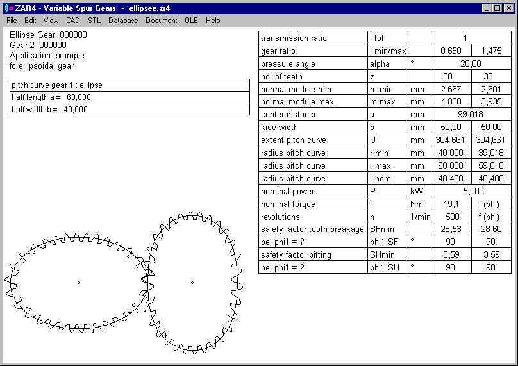The width and height of the screenshot is (518, 366).
Task: Click the nominal power value 5,000
Action: coord(471,192)
